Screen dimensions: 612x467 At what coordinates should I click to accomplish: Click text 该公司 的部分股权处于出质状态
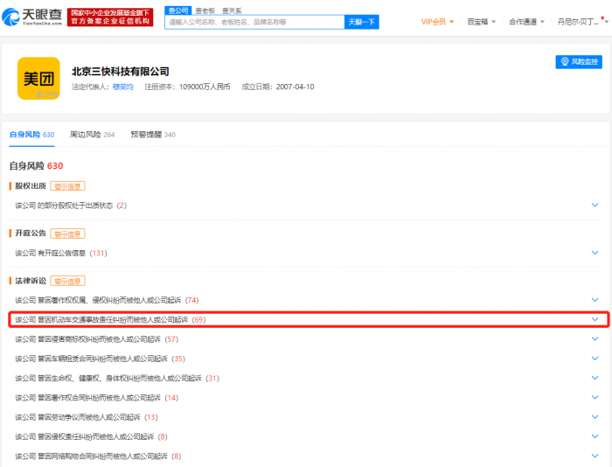64,206
